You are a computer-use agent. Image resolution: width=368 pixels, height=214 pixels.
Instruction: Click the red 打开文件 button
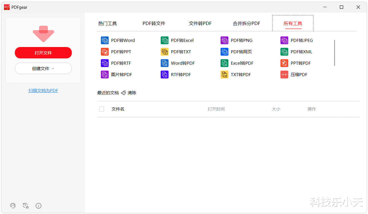[43, 53]
